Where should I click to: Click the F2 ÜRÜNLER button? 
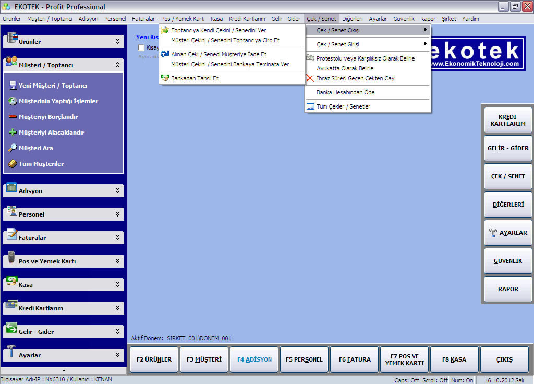click(154, 359)
